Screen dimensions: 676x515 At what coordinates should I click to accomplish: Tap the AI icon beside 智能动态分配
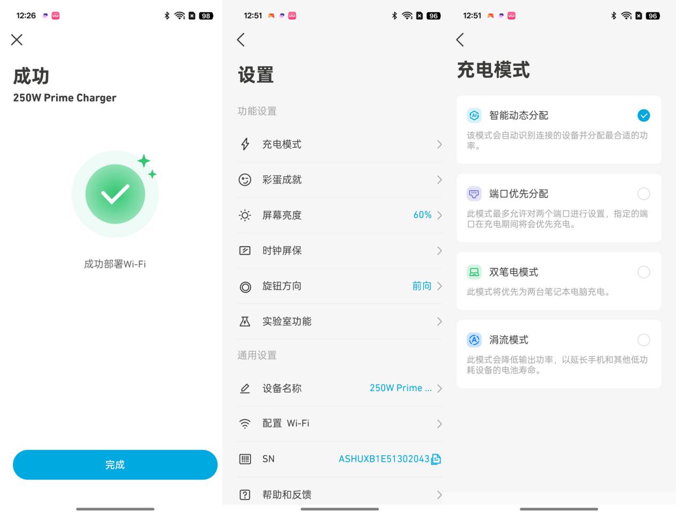coord(474,115)
